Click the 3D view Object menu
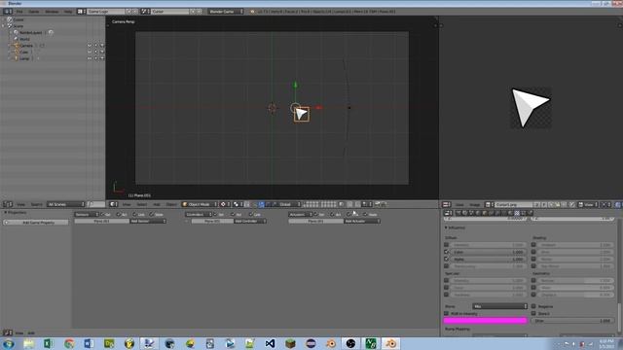This screenshot has height=350, width=623. tap(171, 204)
